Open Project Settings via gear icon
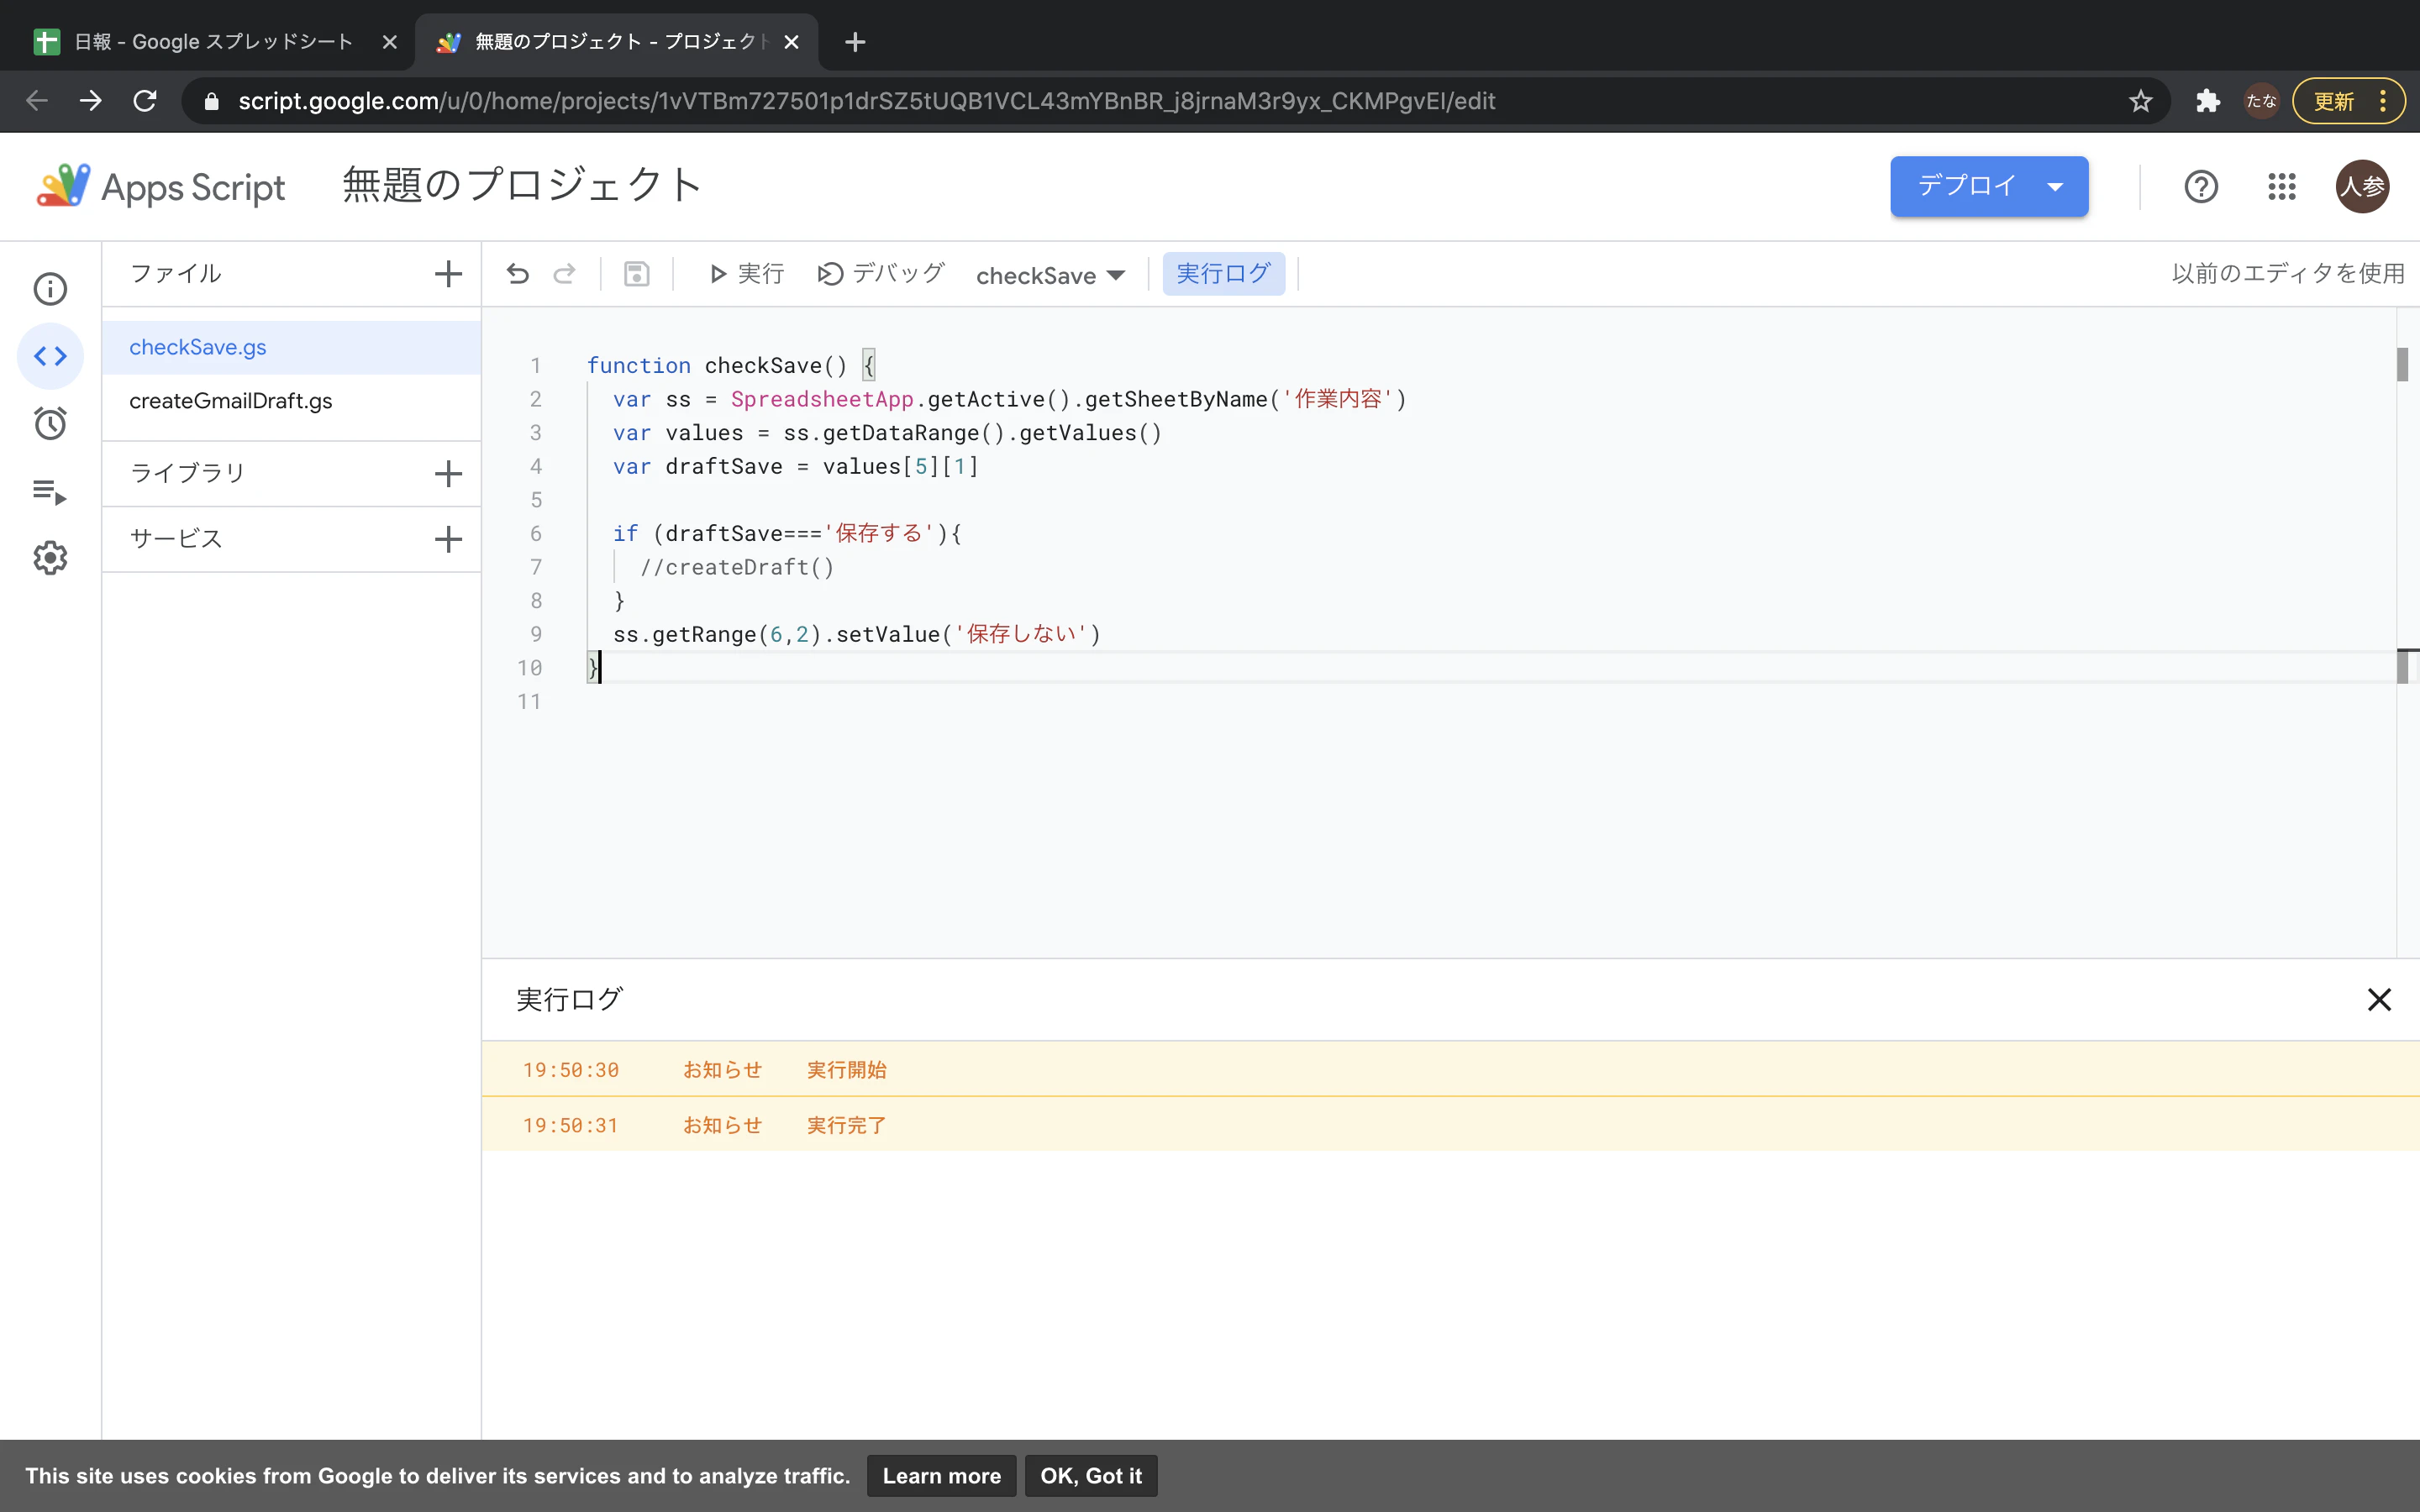Screen dimensions: 2420x1512 coord(50,557)
